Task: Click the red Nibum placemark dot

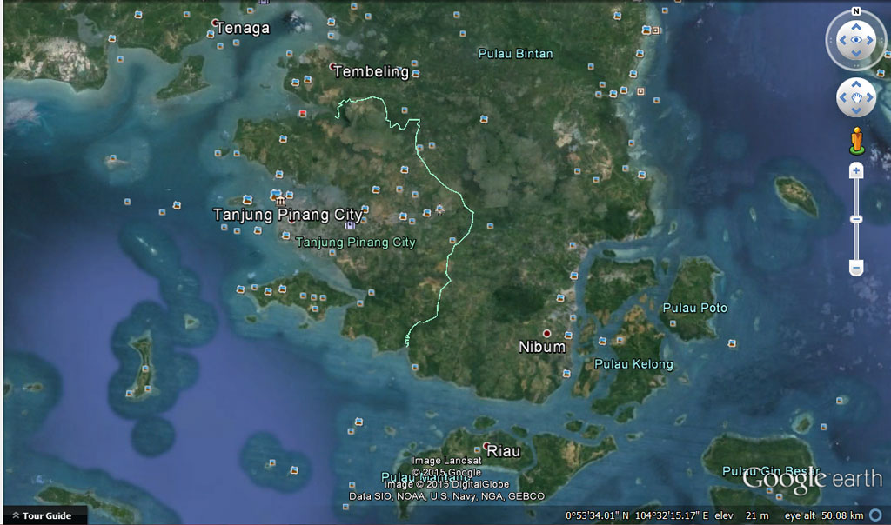Action: (546, 331)
